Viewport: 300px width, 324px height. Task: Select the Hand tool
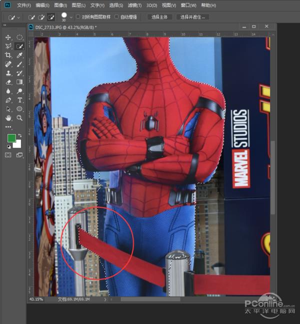point(8,118)
